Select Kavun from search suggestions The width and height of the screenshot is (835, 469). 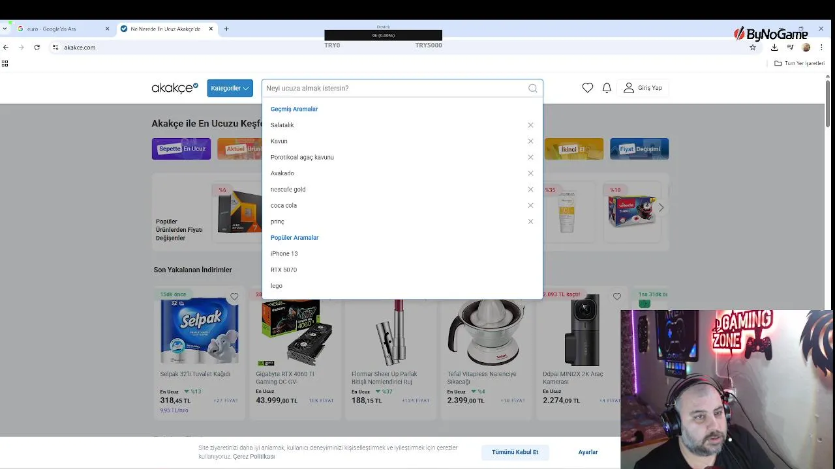tap(279, 141)
